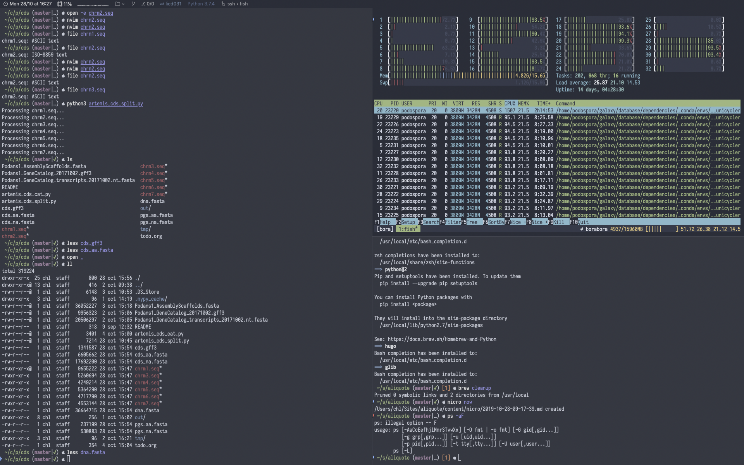Open the htop Filter option
The height and width of the screenshot is (465, 744).
coord(453,222)
